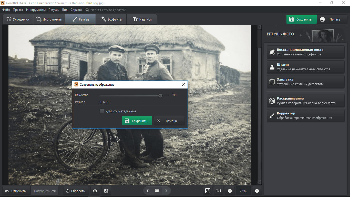Click the Качество quality slider handle

coord(160,95)
